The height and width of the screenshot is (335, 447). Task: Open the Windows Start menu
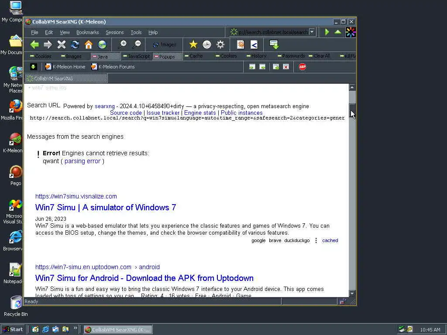13,329
